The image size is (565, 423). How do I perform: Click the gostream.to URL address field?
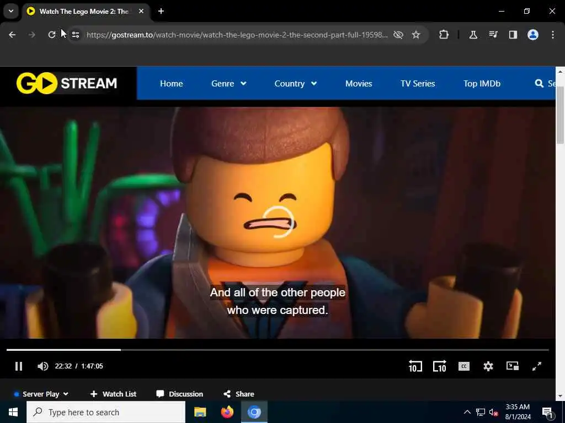pos(237,35)
